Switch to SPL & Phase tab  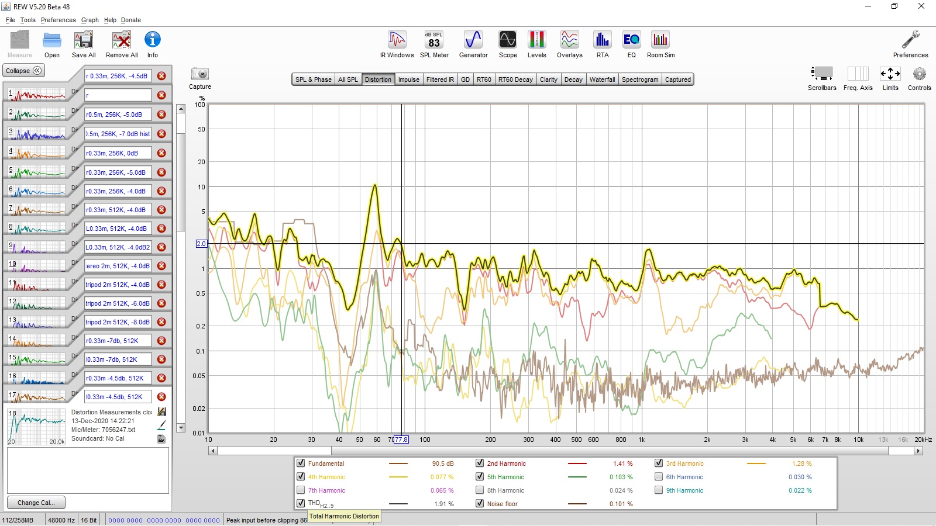[313, 79]
